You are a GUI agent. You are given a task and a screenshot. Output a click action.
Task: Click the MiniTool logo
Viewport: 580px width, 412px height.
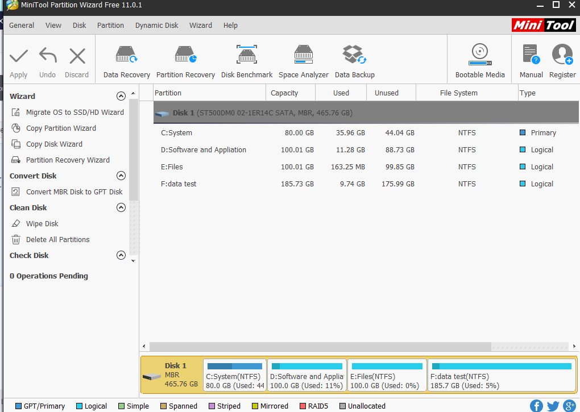(544, 25)
